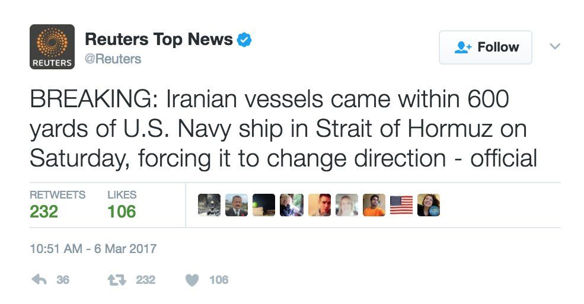The image size is (584, 304).
Task: Retweet using the bottom retweet icon
Action: (113, 280)
